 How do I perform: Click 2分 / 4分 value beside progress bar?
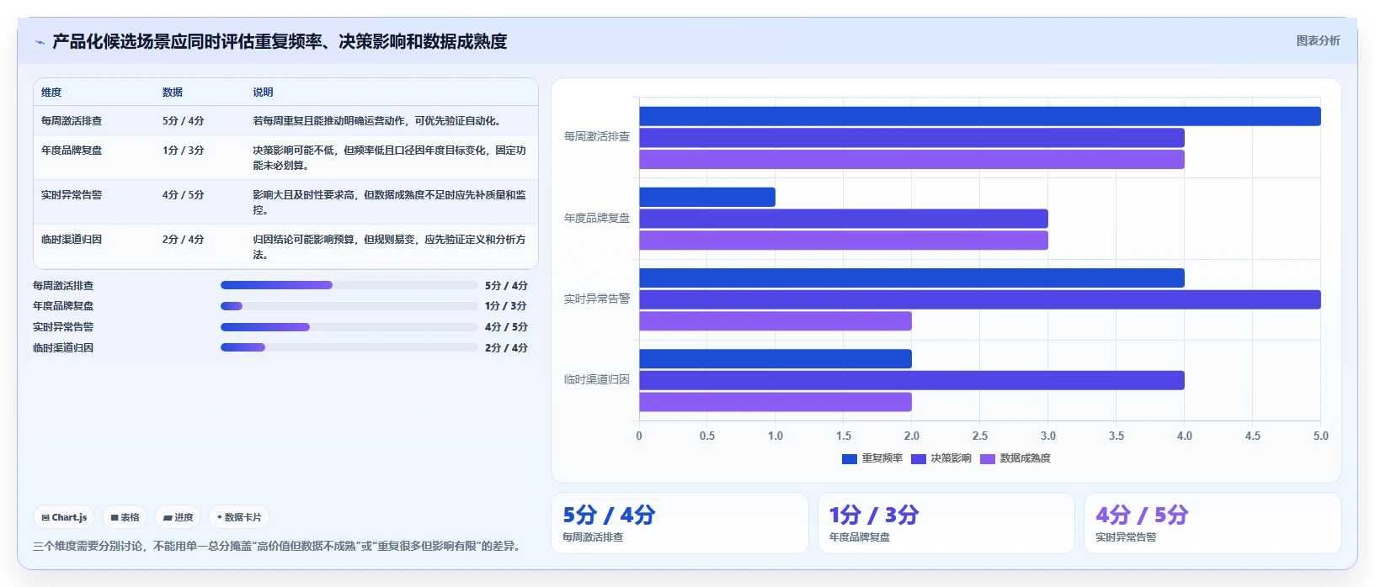point(506,348)
